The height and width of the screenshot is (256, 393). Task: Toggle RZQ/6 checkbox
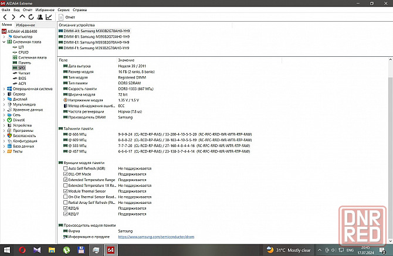pyautogui.click(x=66, y=208)
